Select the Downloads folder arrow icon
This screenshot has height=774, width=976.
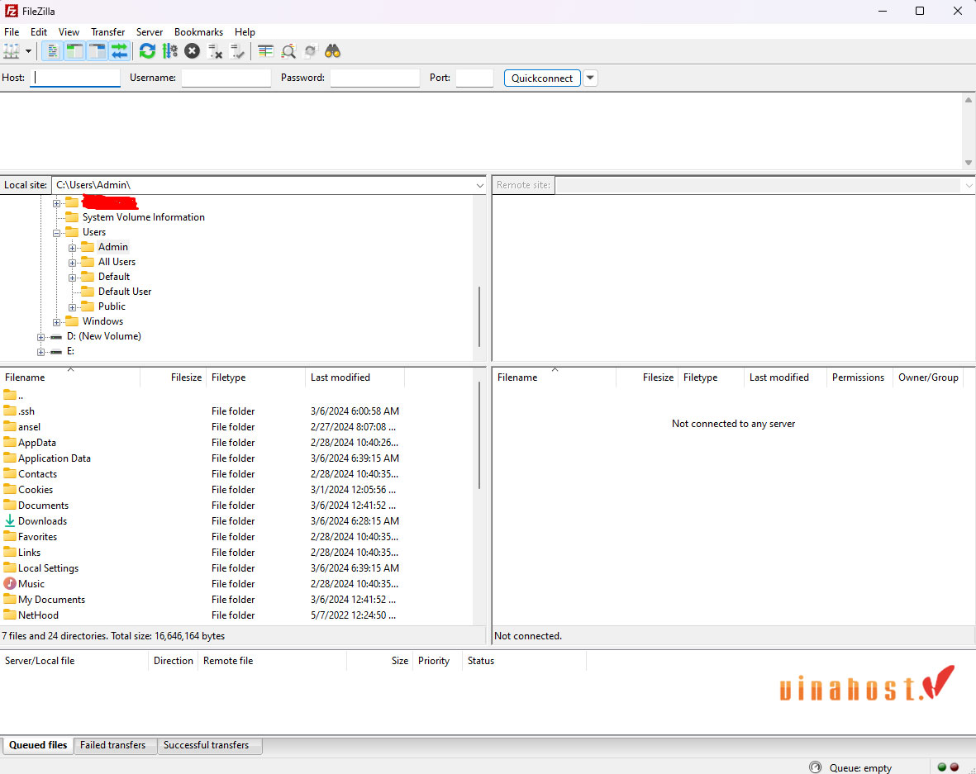(10, 520)
